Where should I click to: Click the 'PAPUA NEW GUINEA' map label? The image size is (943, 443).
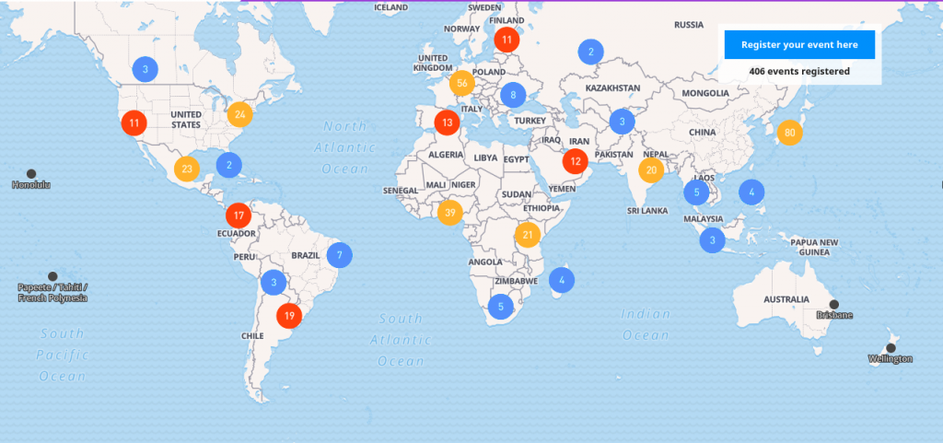tap(814, 248)
